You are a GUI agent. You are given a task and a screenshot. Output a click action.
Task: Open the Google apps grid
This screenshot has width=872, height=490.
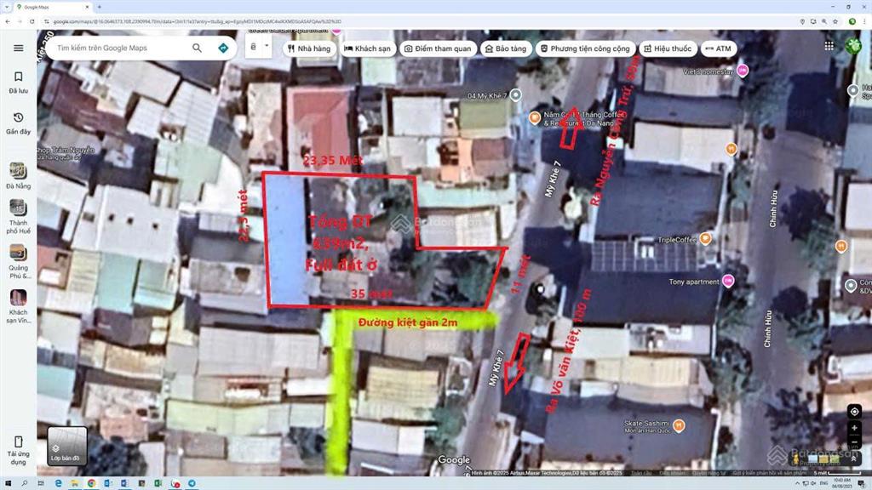click(829, 46)
